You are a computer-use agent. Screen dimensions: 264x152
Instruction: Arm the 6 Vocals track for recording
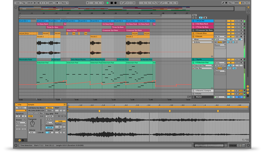241,36
